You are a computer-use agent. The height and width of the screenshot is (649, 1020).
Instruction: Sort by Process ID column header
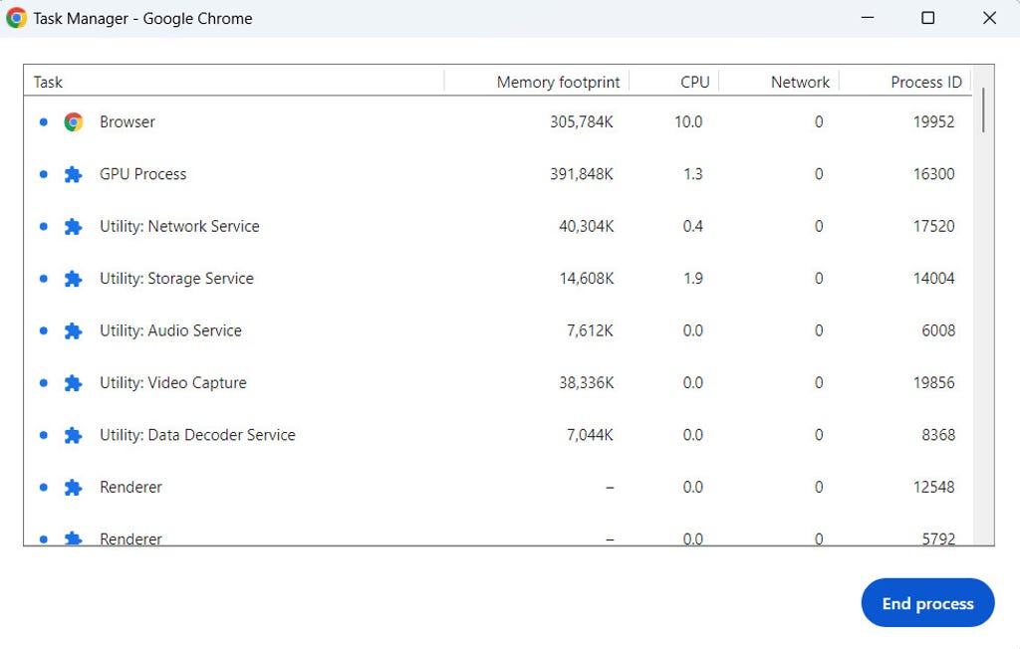point(925,82)
